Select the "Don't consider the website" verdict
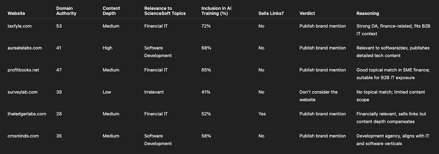The image size is (439, 154). pos(318,96)
